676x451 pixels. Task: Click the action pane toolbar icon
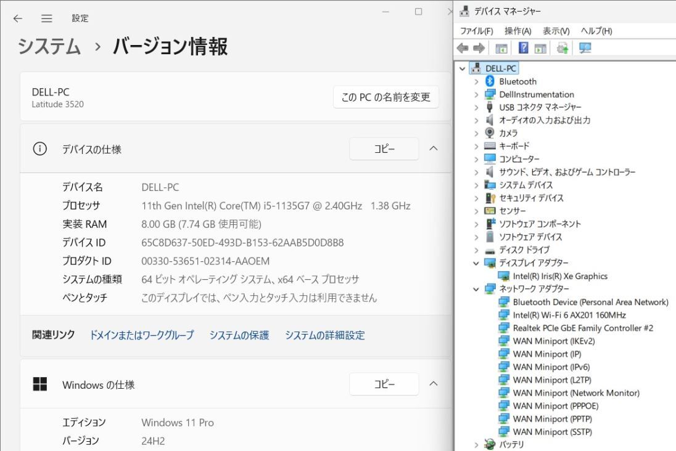point(540,48)
